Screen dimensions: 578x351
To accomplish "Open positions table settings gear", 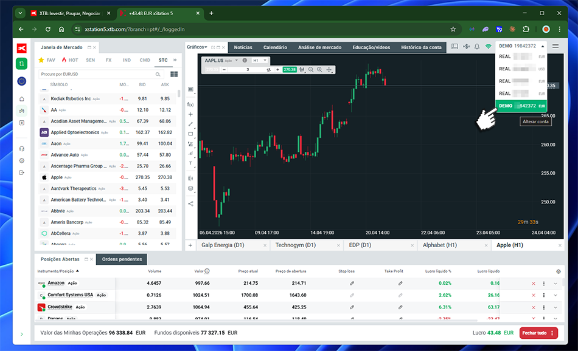I will tap(559, 271).
